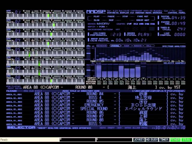Click the HD BUSY status indicator
The width and height of the screenshot is (192, 144).
coord(152,139)
